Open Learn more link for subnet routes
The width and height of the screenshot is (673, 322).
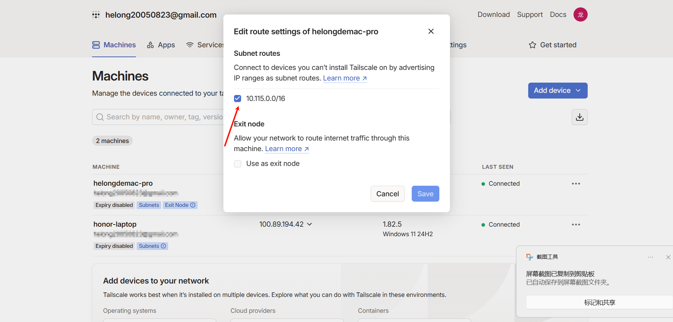pos(344,78)
